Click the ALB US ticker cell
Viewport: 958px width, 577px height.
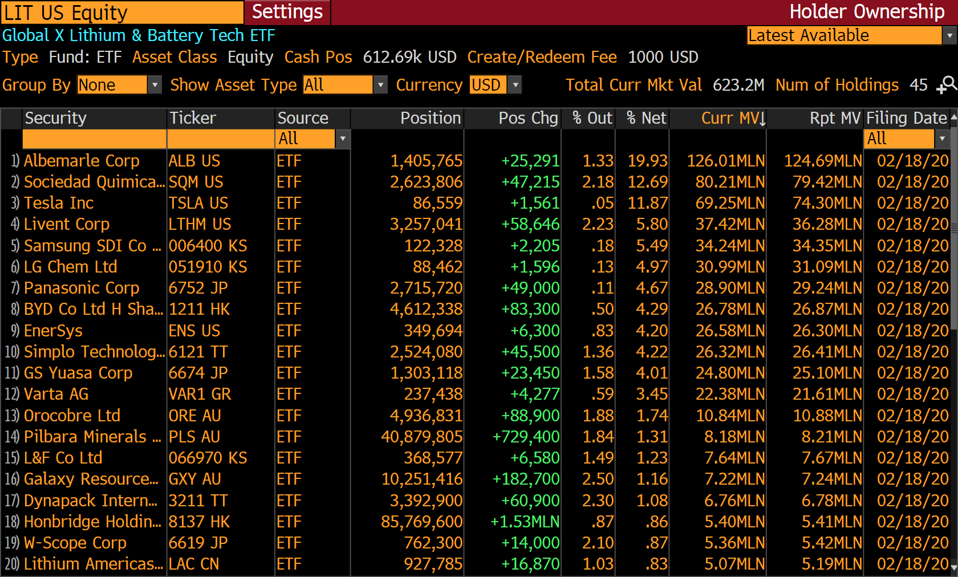point(194,161)
